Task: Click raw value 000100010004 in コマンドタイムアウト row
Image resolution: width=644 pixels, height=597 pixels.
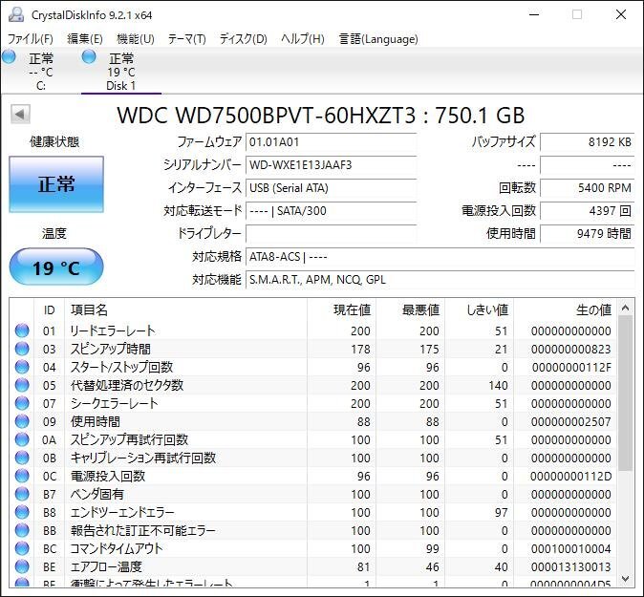Action: click(570, 548)
